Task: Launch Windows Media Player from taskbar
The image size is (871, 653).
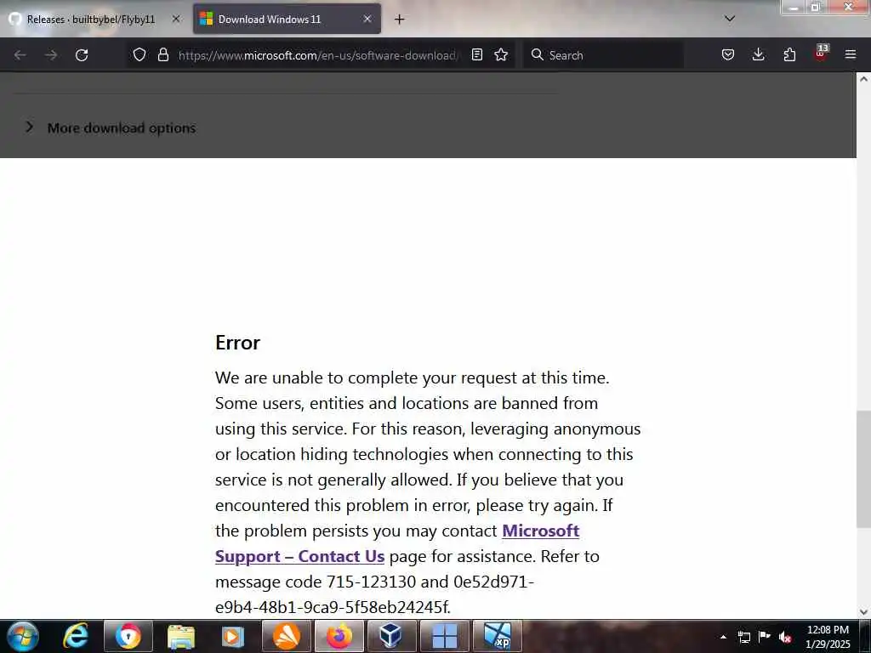Action: click(233, 636)
